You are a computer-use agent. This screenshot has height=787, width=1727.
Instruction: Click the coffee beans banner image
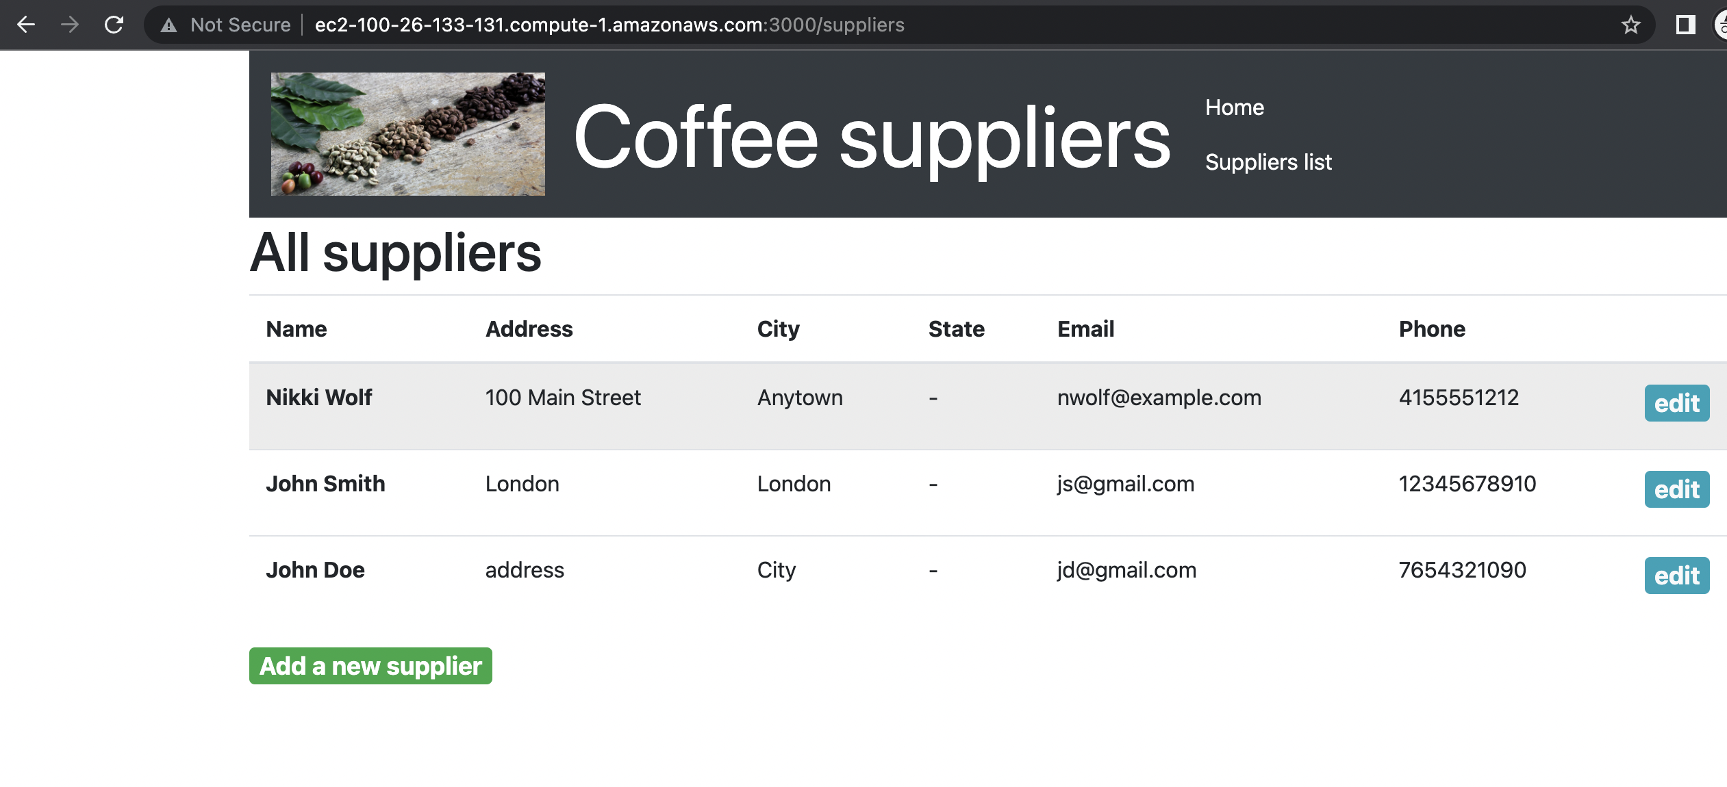[x=407, y=134]
